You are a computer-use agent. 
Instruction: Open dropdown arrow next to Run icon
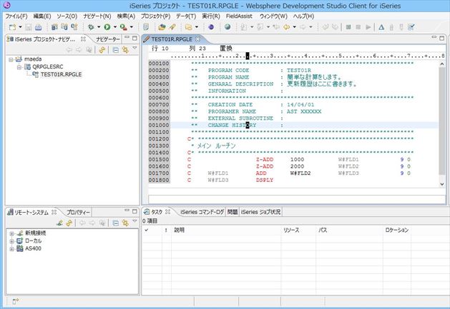point(114,27)
